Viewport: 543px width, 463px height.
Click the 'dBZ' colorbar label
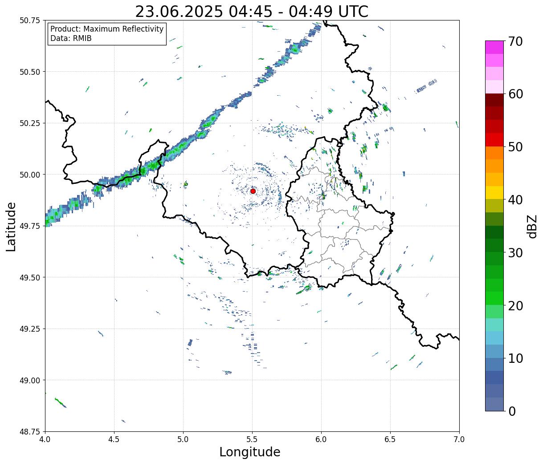[532, 226]
